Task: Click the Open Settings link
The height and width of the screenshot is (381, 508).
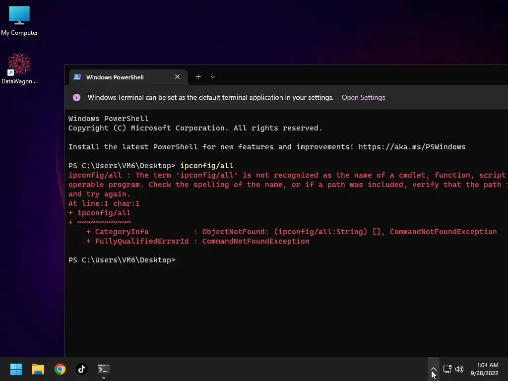Action: click(363, 98)
